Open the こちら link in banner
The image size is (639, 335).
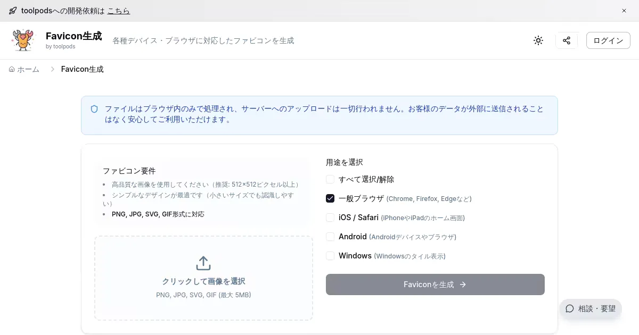(x=118, y=11)
